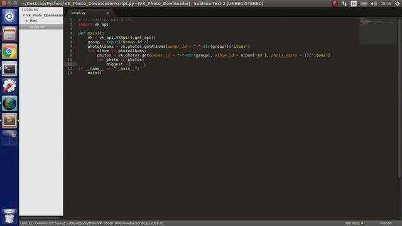Select the VK_Photo_Downloader folder name
The height and width of the screenshot is (226, 402).
45,15
